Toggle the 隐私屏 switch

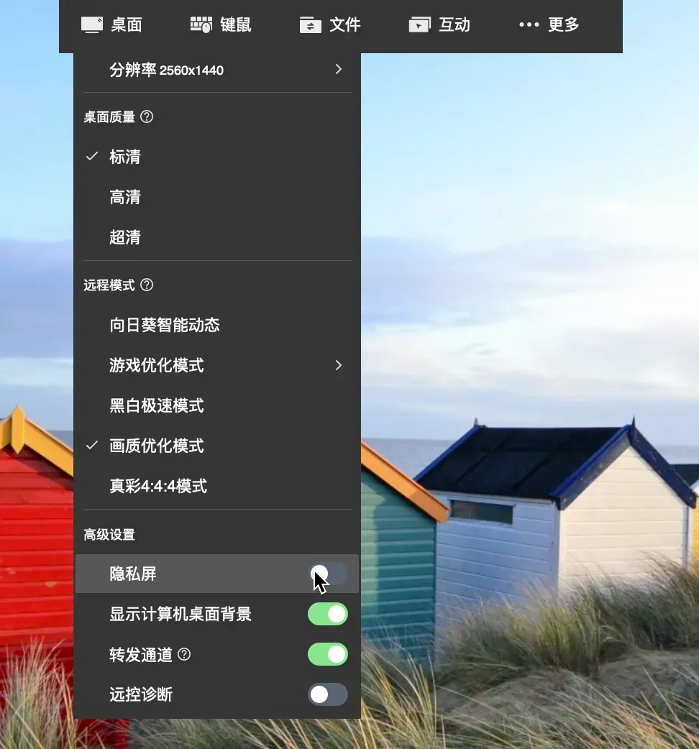point(328,574)
